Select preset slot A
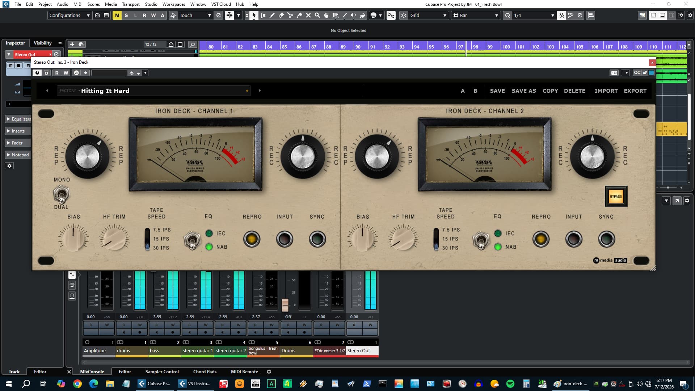695x391 pixels. click(463, 91)
